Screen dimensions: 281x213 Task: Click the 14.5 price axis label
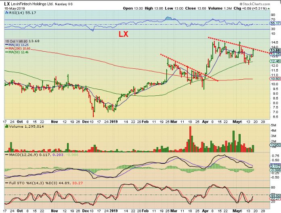pos(275,42)
